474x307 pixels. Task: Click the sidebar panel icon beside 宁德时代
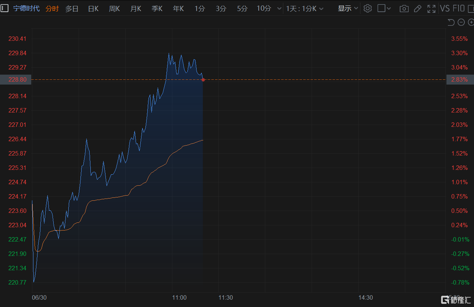(4, 8)
